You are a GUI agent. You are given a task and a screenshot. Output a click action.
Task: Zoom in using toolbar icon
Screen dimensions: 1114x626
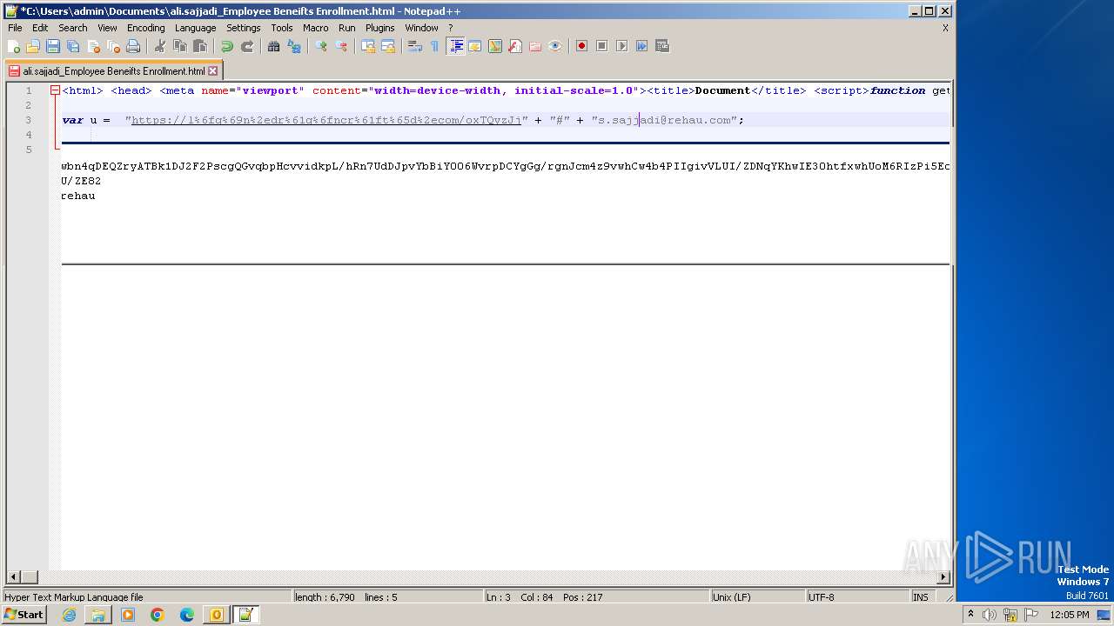tap(321, 46)
